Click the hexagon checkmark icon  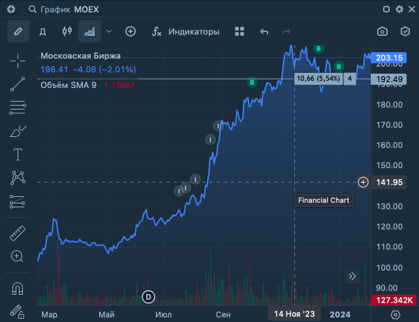pos(405,31)
